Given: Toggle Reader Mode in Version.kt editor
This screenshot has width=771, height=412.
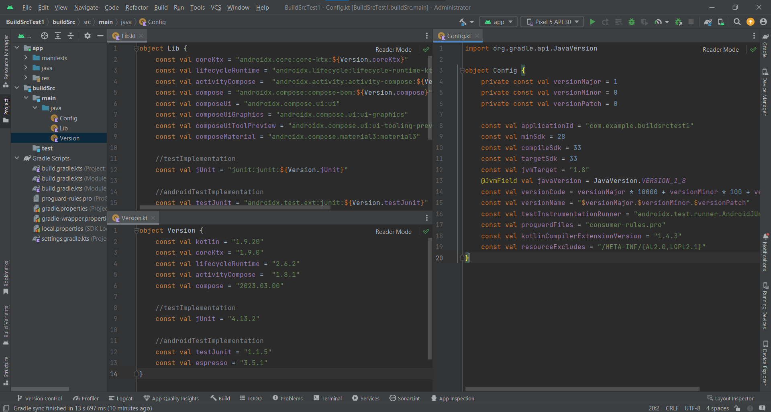Looking at the screenshot, I should (x=393, y=232).
